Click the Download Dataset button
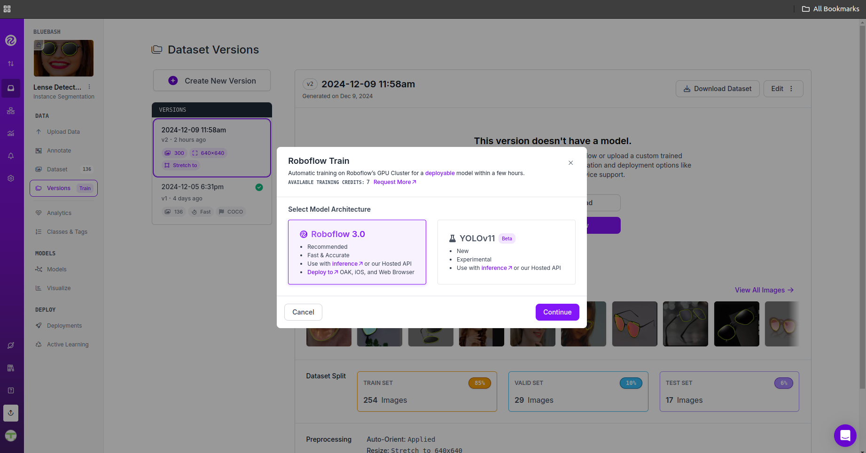866x453 pixels. (x=718, y=89)
